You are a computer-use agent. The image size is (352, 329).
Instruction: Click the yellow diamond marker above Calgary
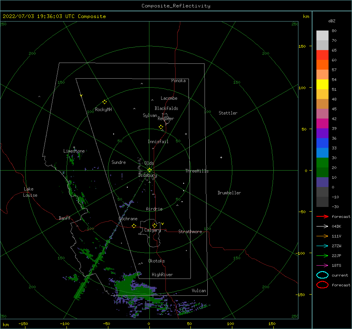[x=154, y=225]
